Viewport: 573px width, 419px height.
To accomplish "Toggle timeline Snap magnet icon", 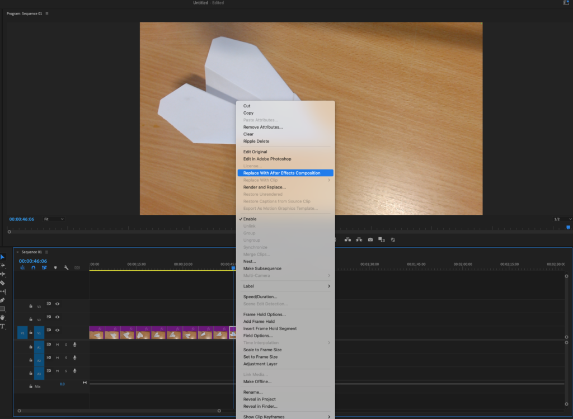I will point(34,268).
